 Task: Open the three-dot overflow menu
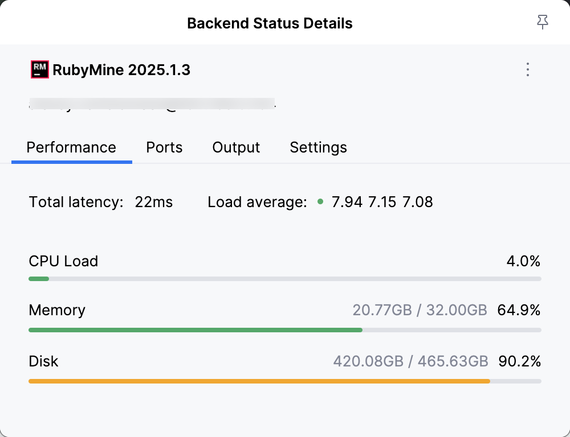(x=528, y=69)
